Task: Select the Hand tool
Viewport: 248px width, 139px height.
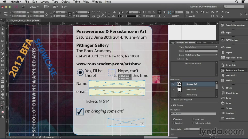Action: click(x=3, y=94)
